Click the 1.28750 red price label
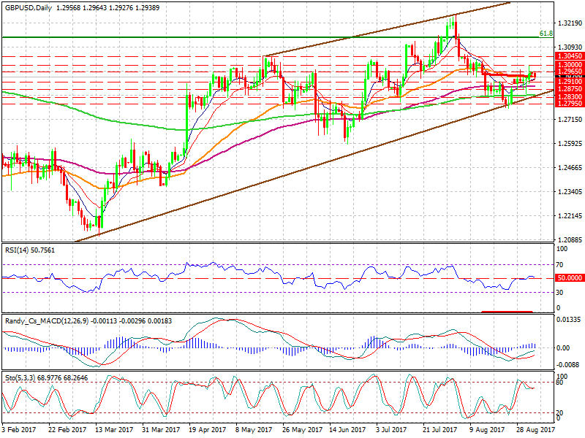 569,88
